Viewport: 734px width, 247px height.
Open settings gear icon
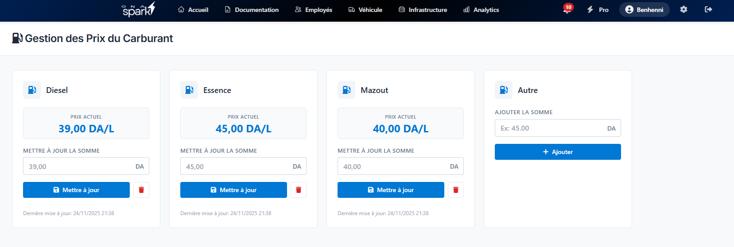point(684,9)
